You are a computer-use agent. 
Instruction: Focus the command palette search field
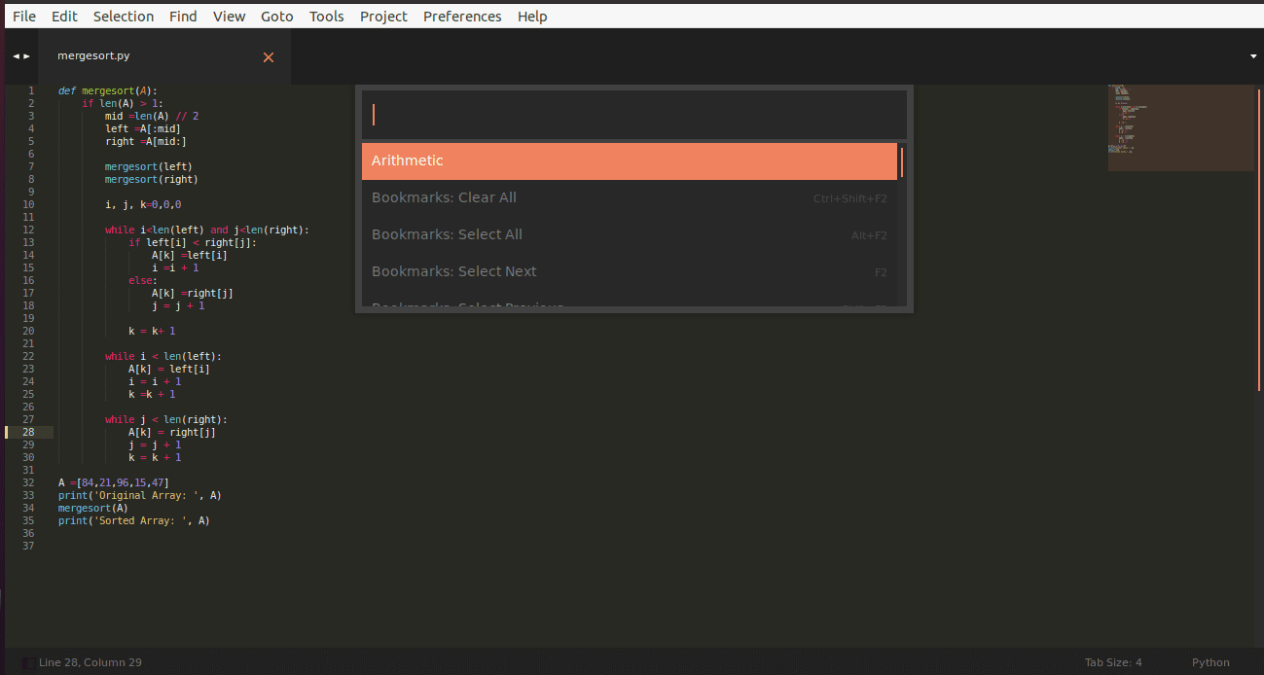[x=634, y=115]
